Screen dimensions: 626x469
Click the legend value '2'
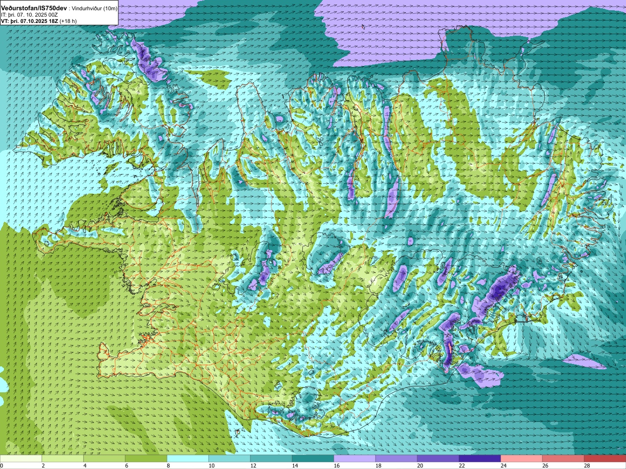point(42,466)
